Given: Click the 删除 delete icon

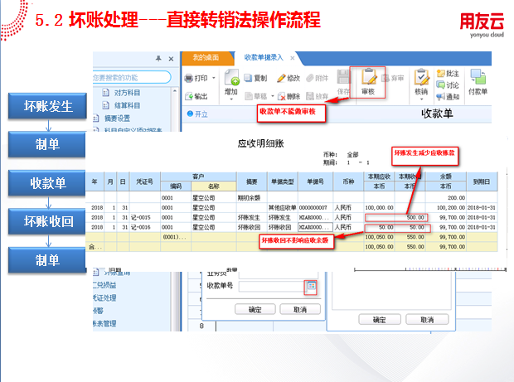Looking at the screenshot, I should tap(282, 96).
